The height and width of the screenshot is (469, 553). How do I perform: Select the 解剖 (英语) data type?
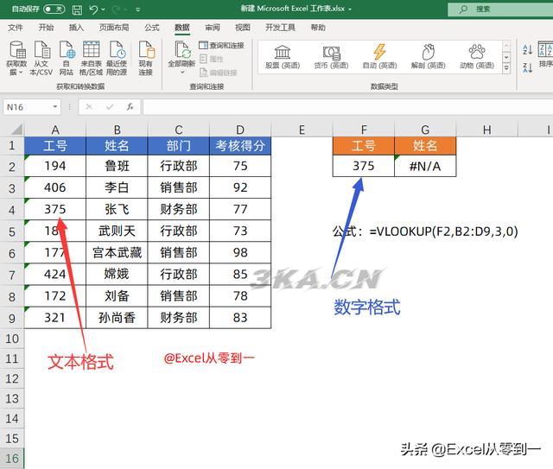coord(429,57)
